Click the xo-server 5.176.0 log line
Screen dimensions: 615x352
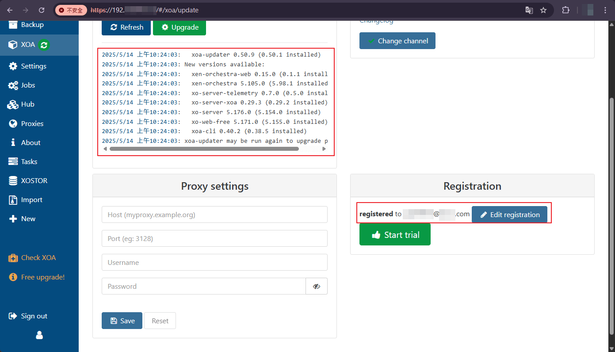pyautogui.click(x=211, y=112)
